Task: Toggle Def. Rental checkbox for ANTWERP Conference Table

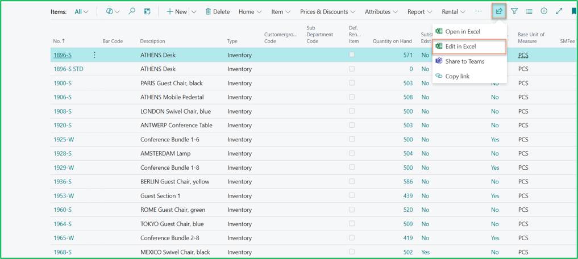Action: [352, 125]
